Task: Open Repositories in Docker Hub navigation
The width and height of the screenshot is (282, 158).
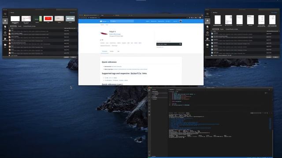Action: pos(154,22)
